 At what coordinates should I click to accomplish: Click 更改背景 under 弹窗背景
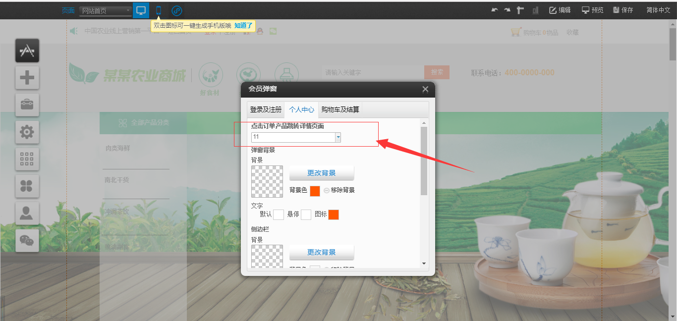point(321,173)
